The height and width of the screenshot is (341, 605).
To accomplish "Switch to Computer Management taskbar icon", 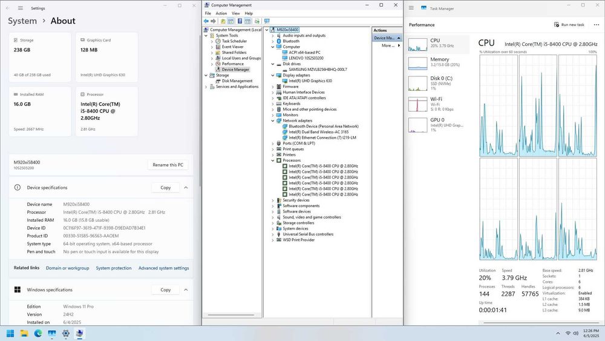I will coord(79,333).
